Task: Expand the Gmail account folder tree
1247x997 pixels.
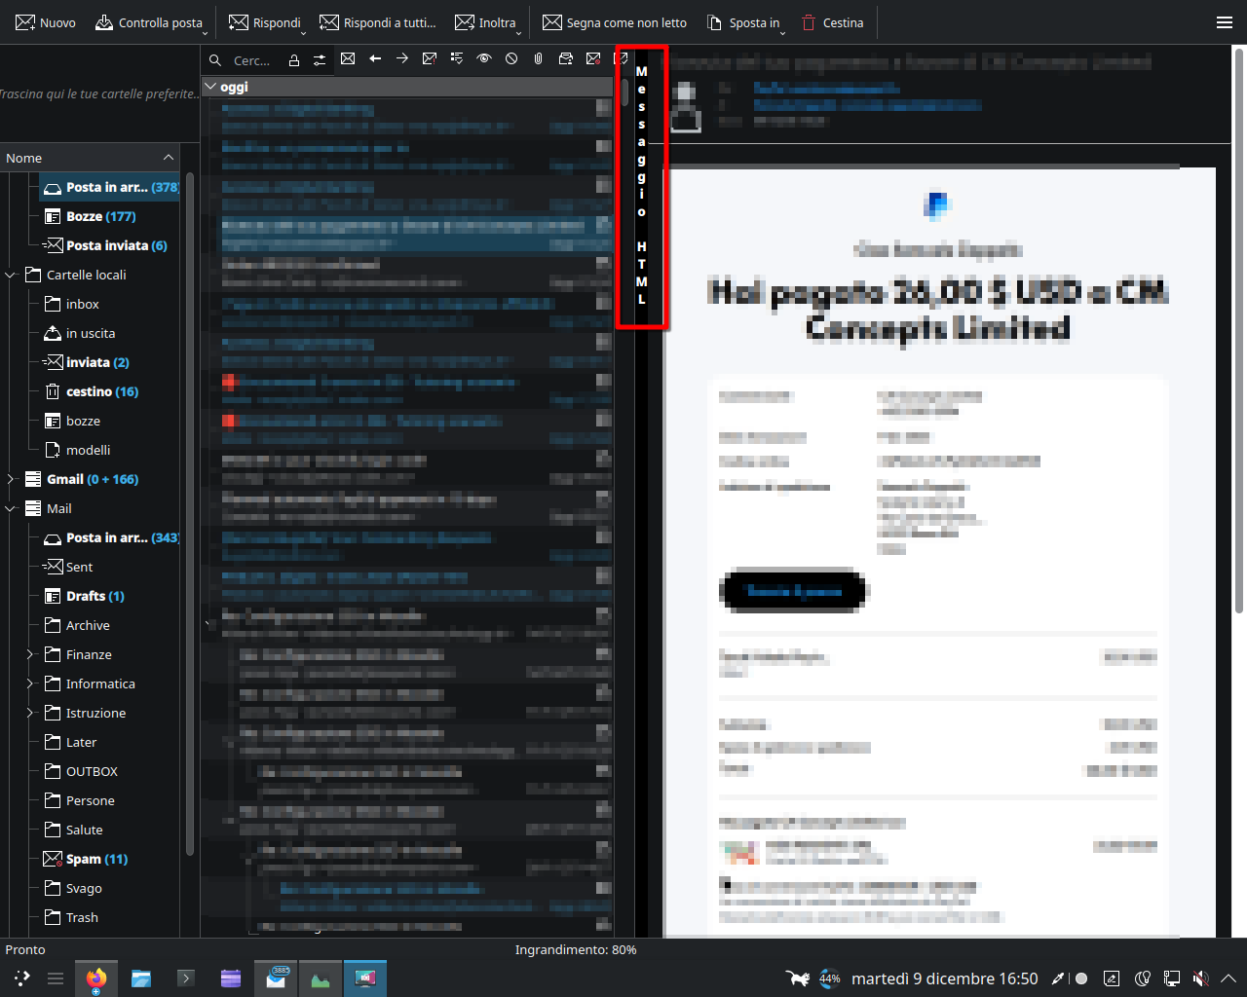Action: (x=11, y=479)
